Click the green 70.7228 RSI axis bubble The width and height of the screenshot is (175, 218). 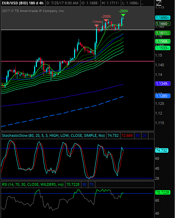[163, 193]
